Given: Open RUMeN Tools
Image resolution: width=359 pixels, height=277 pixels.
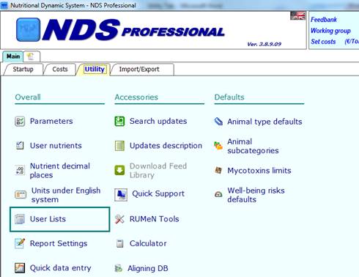Looking at the screenshot, I should (x=155, y=219).
